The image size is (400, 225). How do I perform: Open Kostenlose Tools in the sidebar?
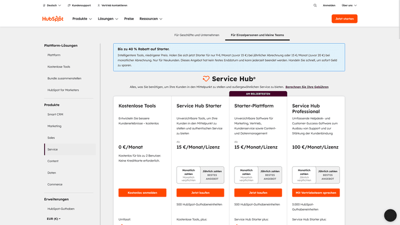pyautogui.click(x=59, y=67)
